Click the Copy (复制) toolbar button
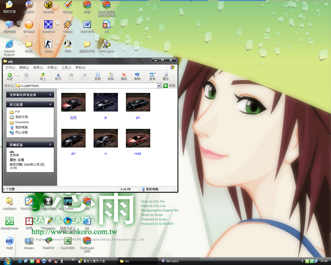 97,77
